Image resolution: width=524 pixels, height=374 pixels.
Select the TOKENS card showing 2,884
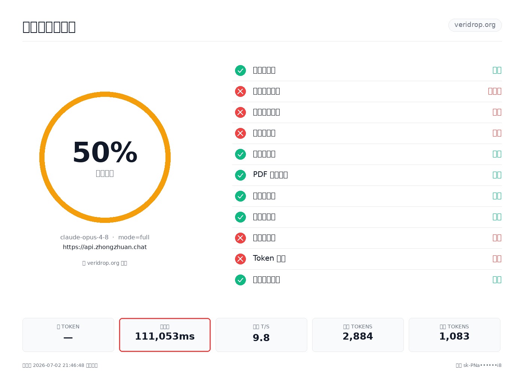pyautogui.click(x=358, y=335)
